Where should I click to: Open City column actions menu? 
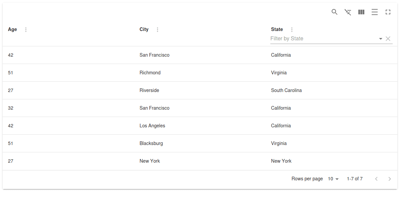(157, 30)
